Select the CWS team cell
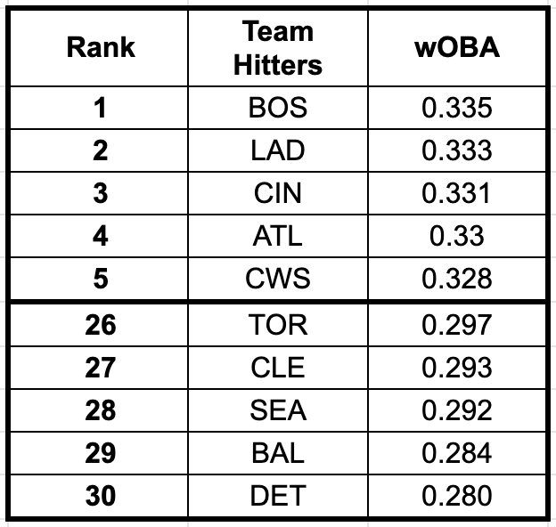The image size is (556, 527). (278, 279)
